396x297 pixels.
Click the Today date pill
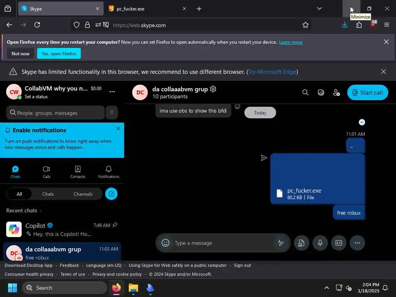[x=260, y=113]
